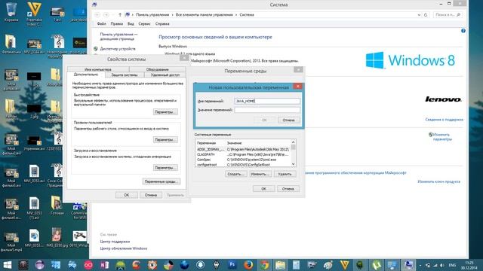The image size is (483, 271).
Task: Select the CLASSPATH system variable row
Action: [x=243, y=154]
